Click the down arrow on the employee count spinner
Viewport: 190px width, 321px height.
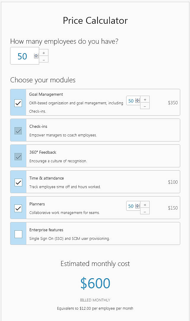point(36,57)
